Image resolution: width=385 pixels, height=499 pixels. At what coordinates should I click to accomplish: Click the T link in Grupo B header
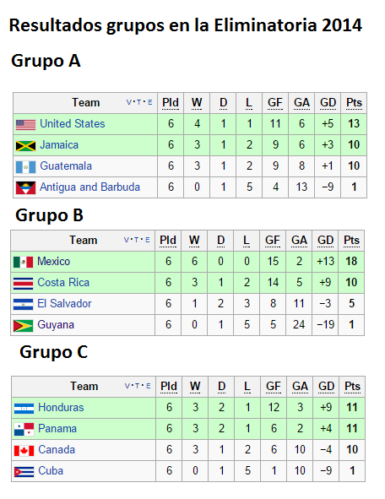pos(137,240)
